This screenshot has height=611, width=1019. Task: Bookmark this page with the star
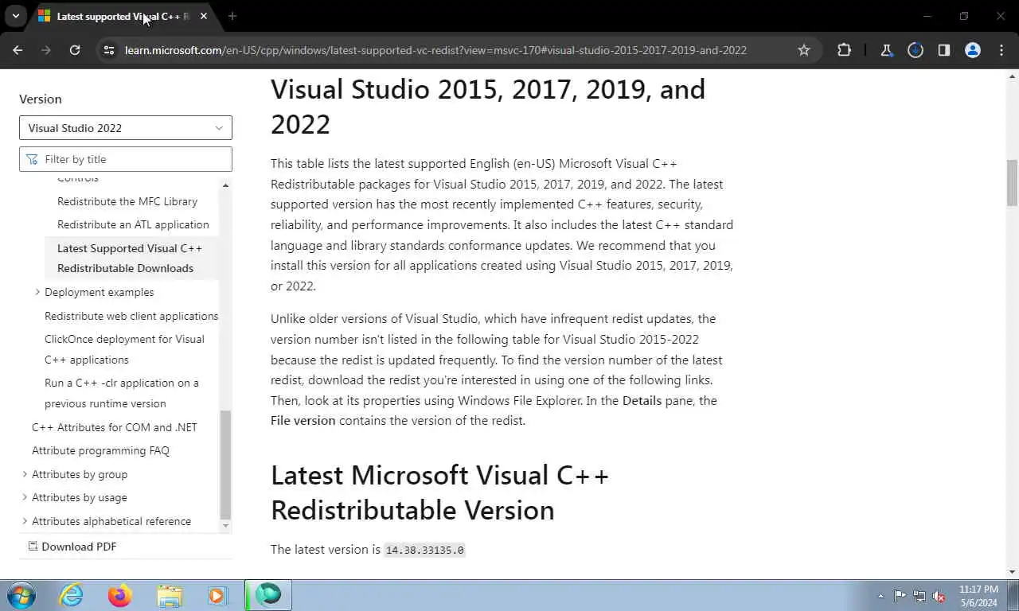point(804,50)
